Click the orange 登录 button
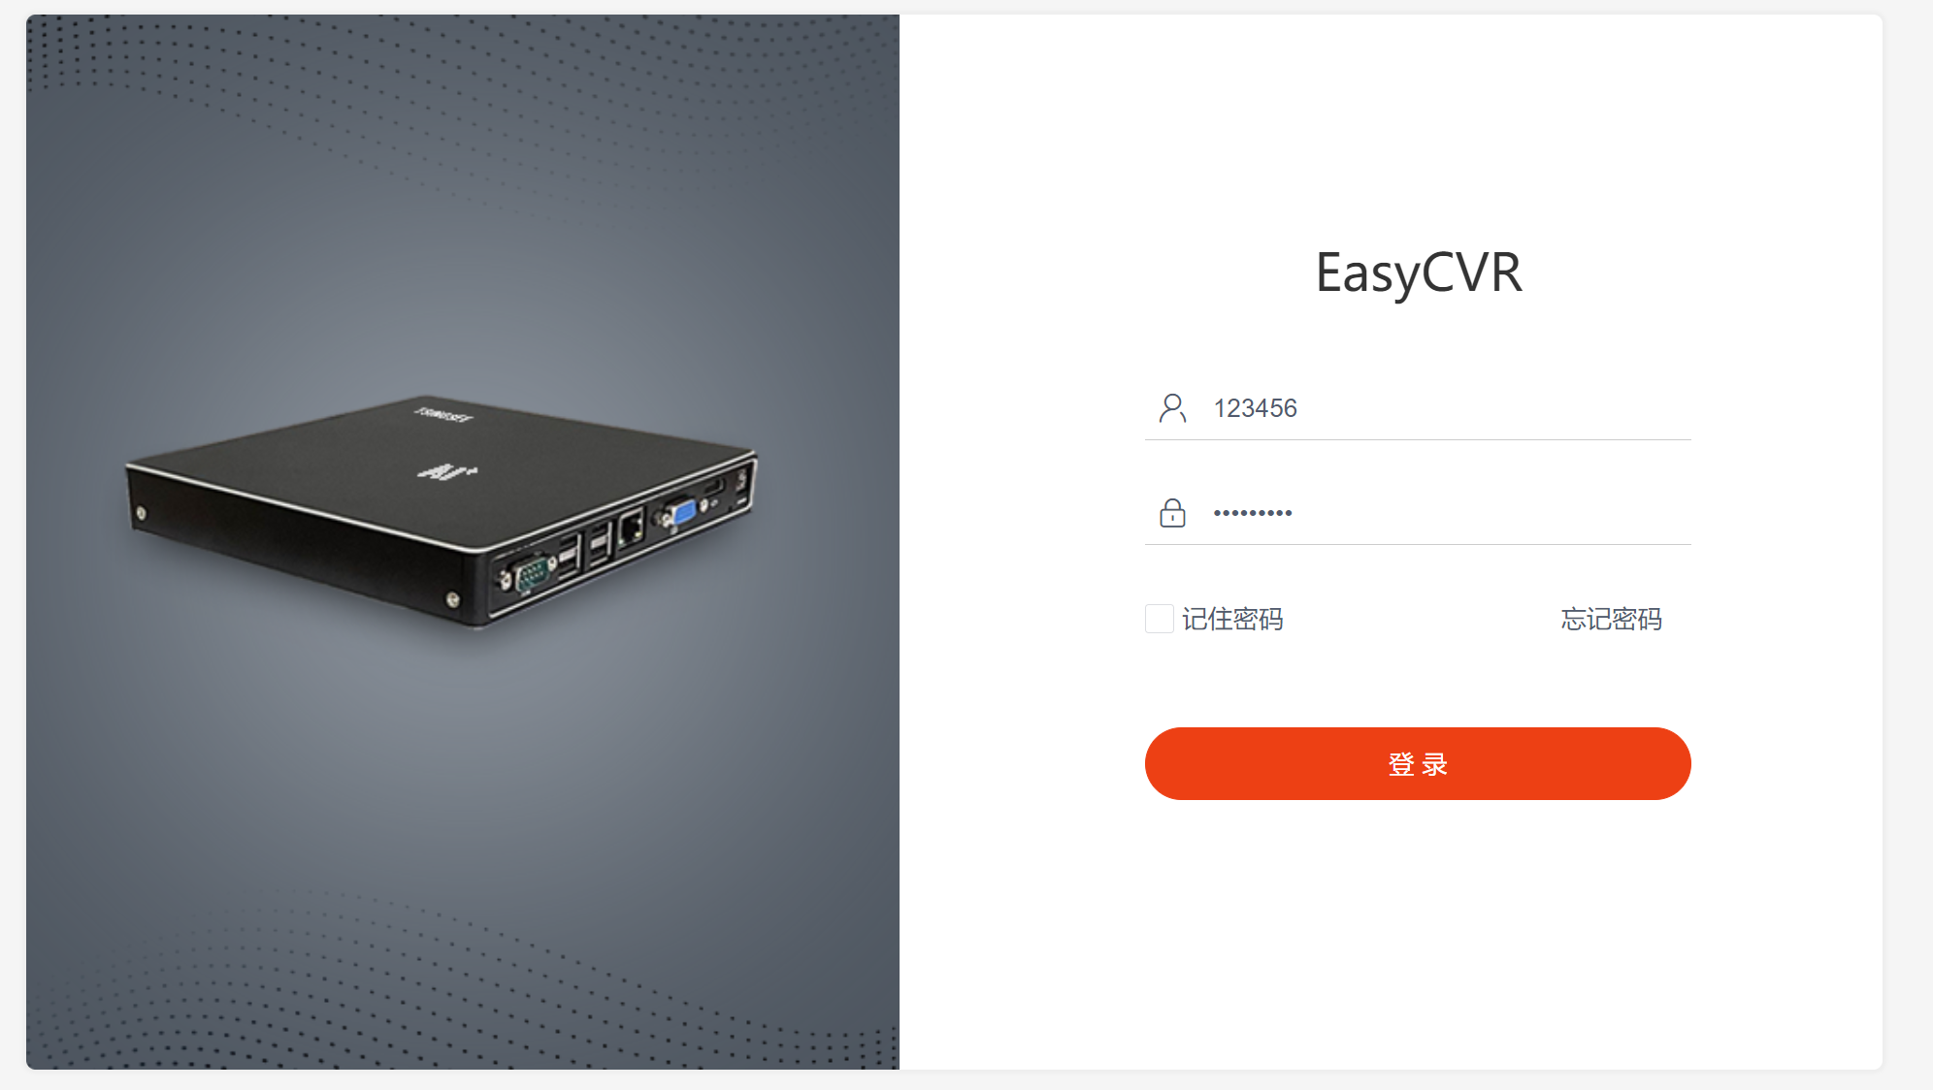Screen dimensions: 1933x1090 (1418, 764)
